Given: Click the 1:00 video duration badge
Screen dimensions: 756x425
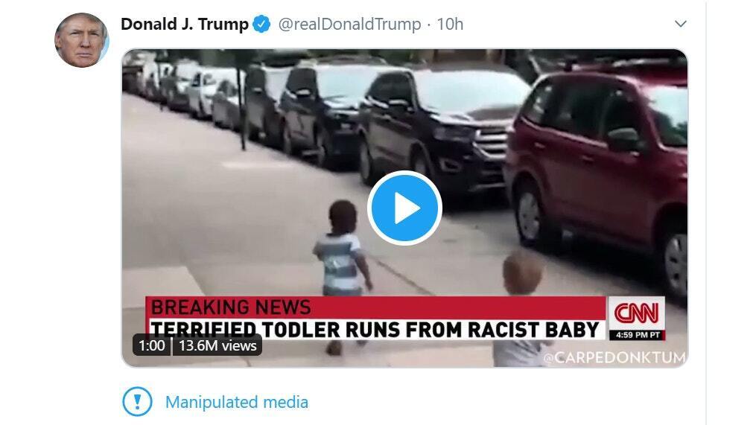Looking at the screenshot, I should pos(151,345).
